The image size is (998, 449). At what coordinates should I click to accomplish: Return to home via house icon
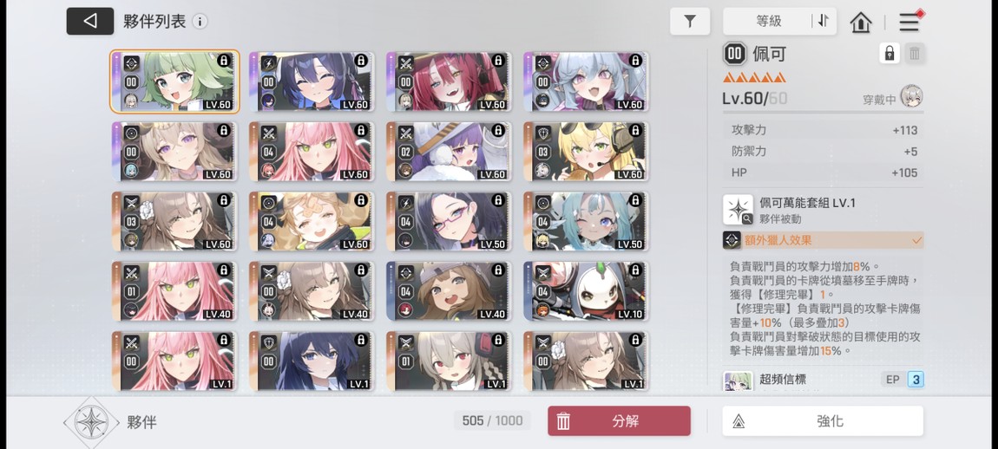861,23
